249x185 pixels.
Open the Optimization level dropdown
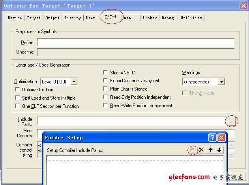(73, 82)
